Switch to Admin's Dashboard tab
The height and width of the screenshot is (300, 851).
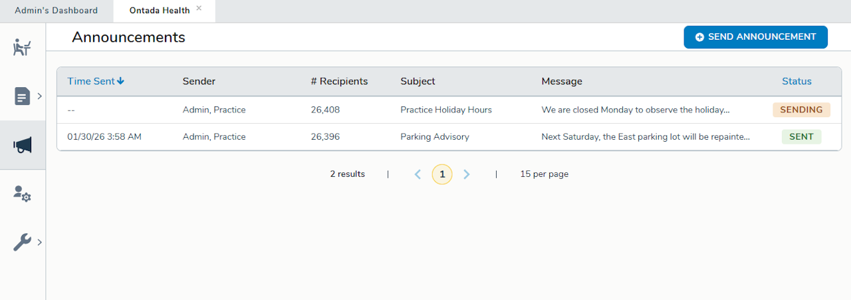(56, 11)
